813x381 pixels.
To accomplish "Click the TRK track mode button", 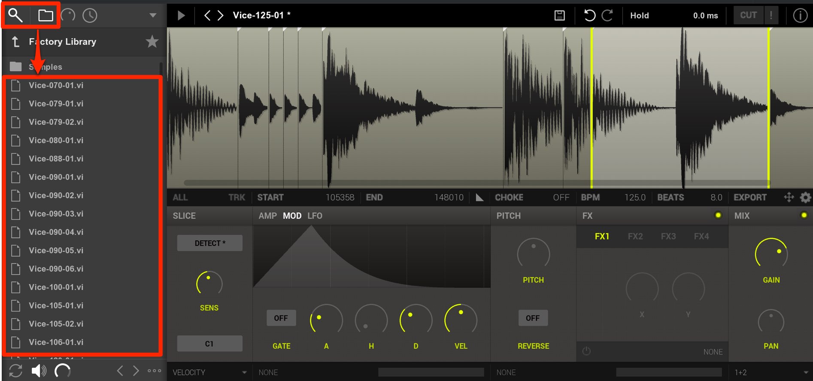I will click(x=237, y=197).
